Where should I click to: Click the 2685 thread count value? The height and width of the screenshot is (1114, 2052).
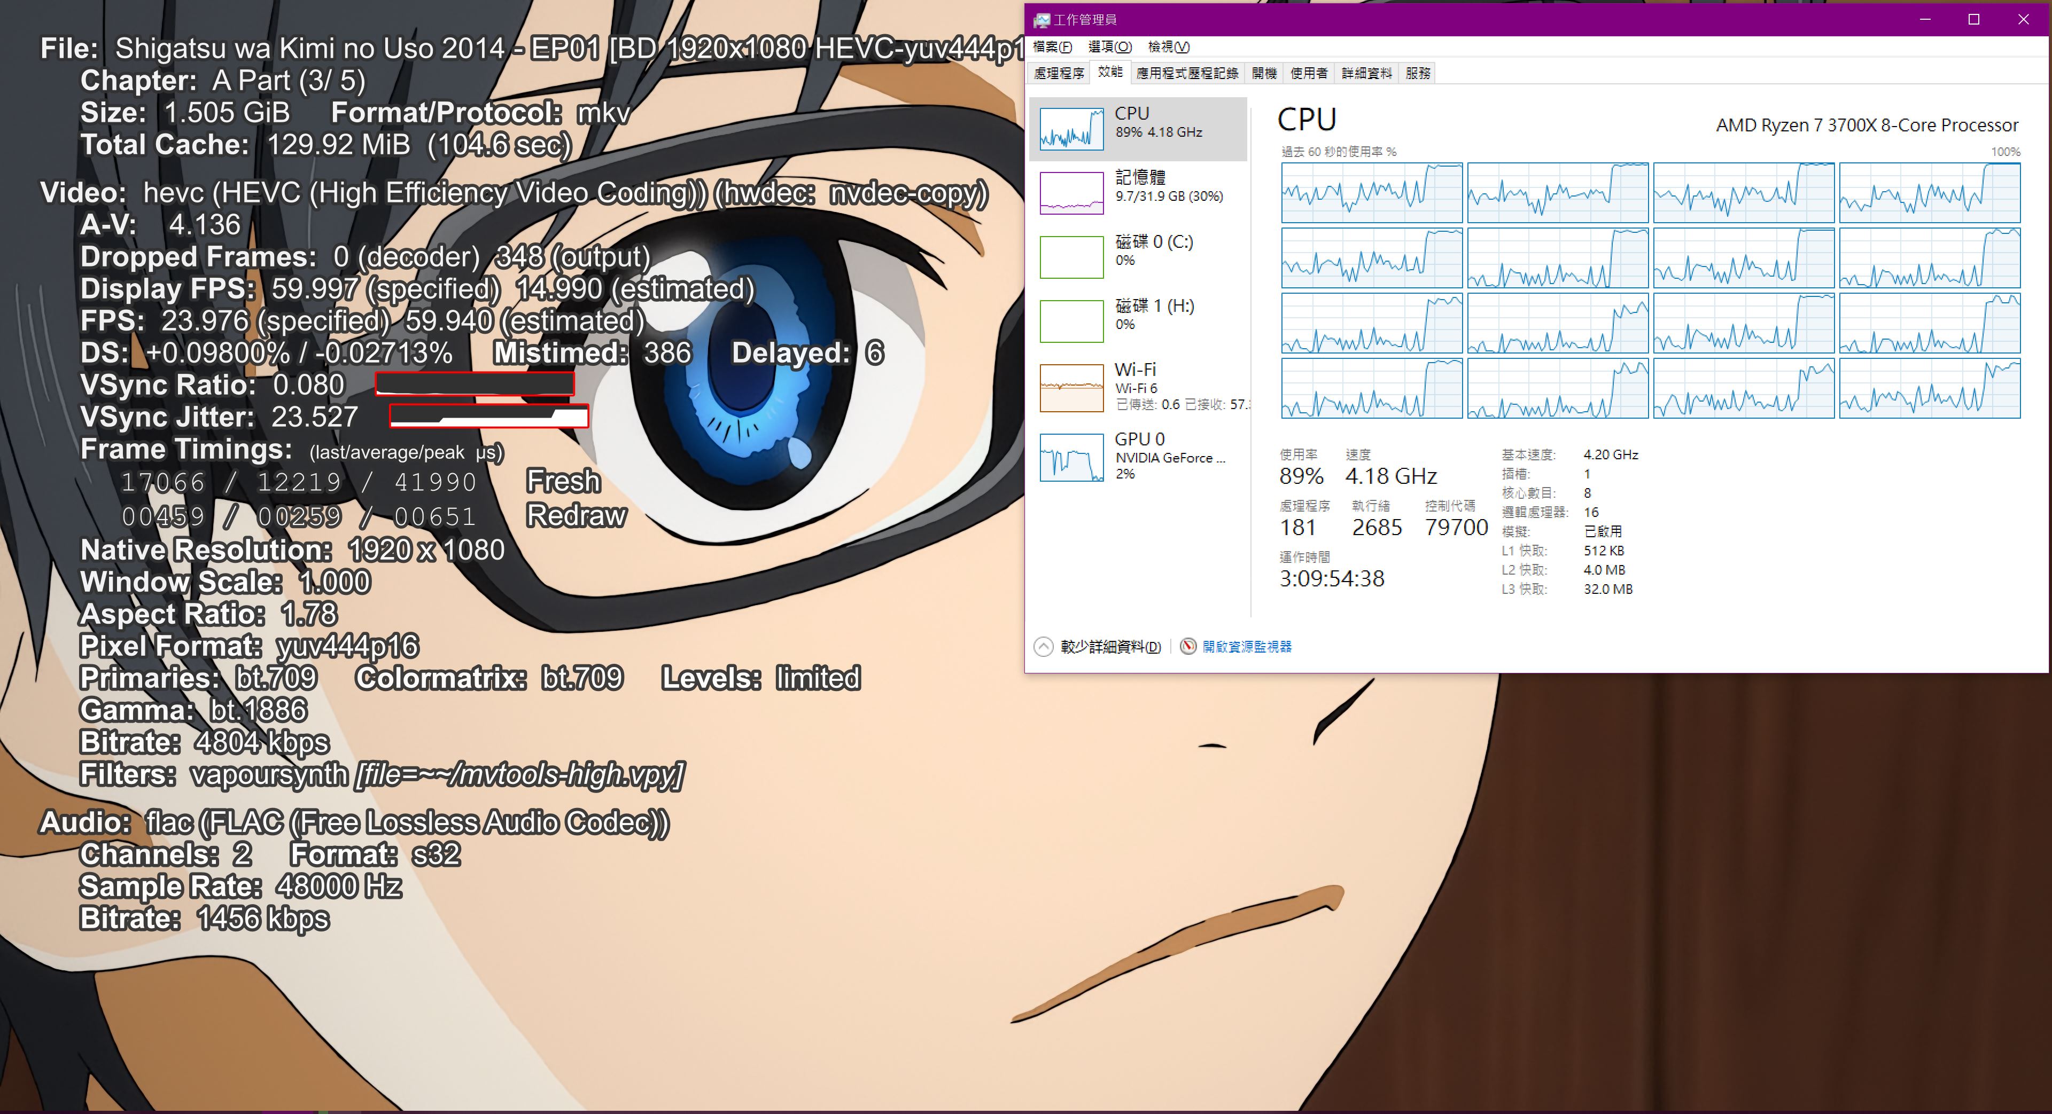click(1377, 527)
